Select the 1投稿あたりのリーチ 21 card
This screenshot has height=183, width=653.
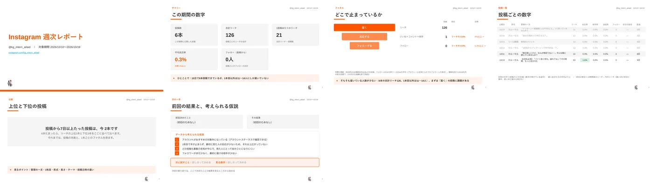coord(296,35)
